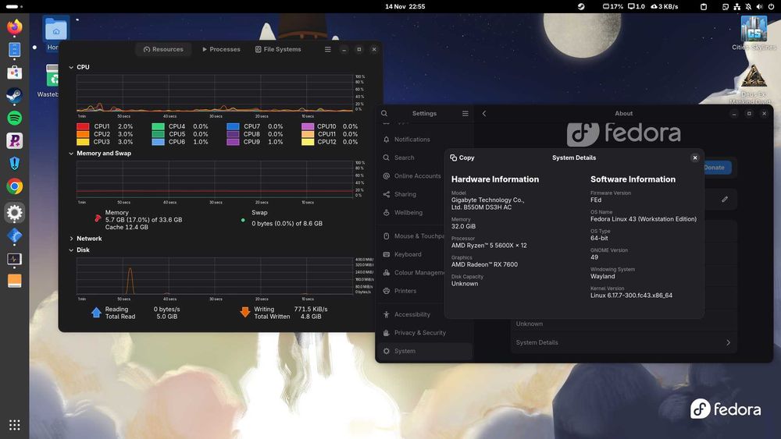
Task: Open Spotify in the dock
Action: [14, 119]
